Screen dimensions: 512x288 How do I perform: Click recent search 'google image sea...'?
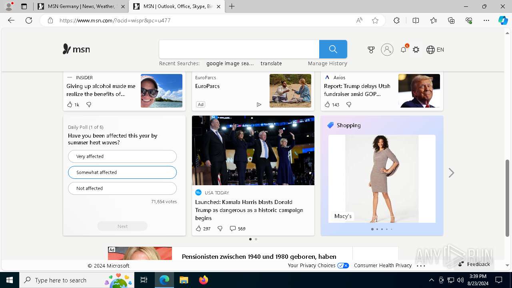[230, 64]
